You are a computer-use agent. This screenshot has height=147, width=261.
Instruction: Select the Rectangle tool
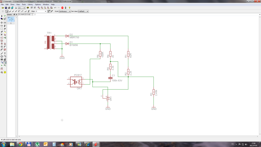2,59
